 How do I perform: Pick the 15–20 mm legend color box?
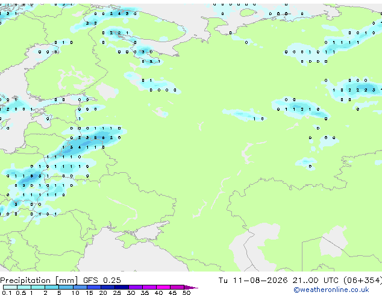point(93,287)
